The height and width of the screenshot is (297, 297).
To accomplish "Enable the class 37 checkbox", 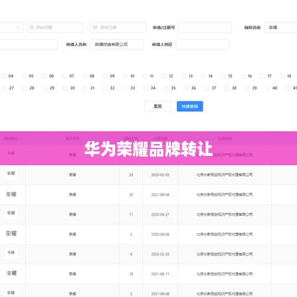I will coord(207,88).
